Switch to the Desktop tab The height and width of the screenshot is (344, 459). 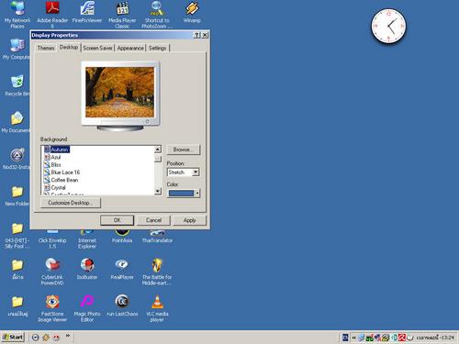pyautogui.click(x=69, y=47)
